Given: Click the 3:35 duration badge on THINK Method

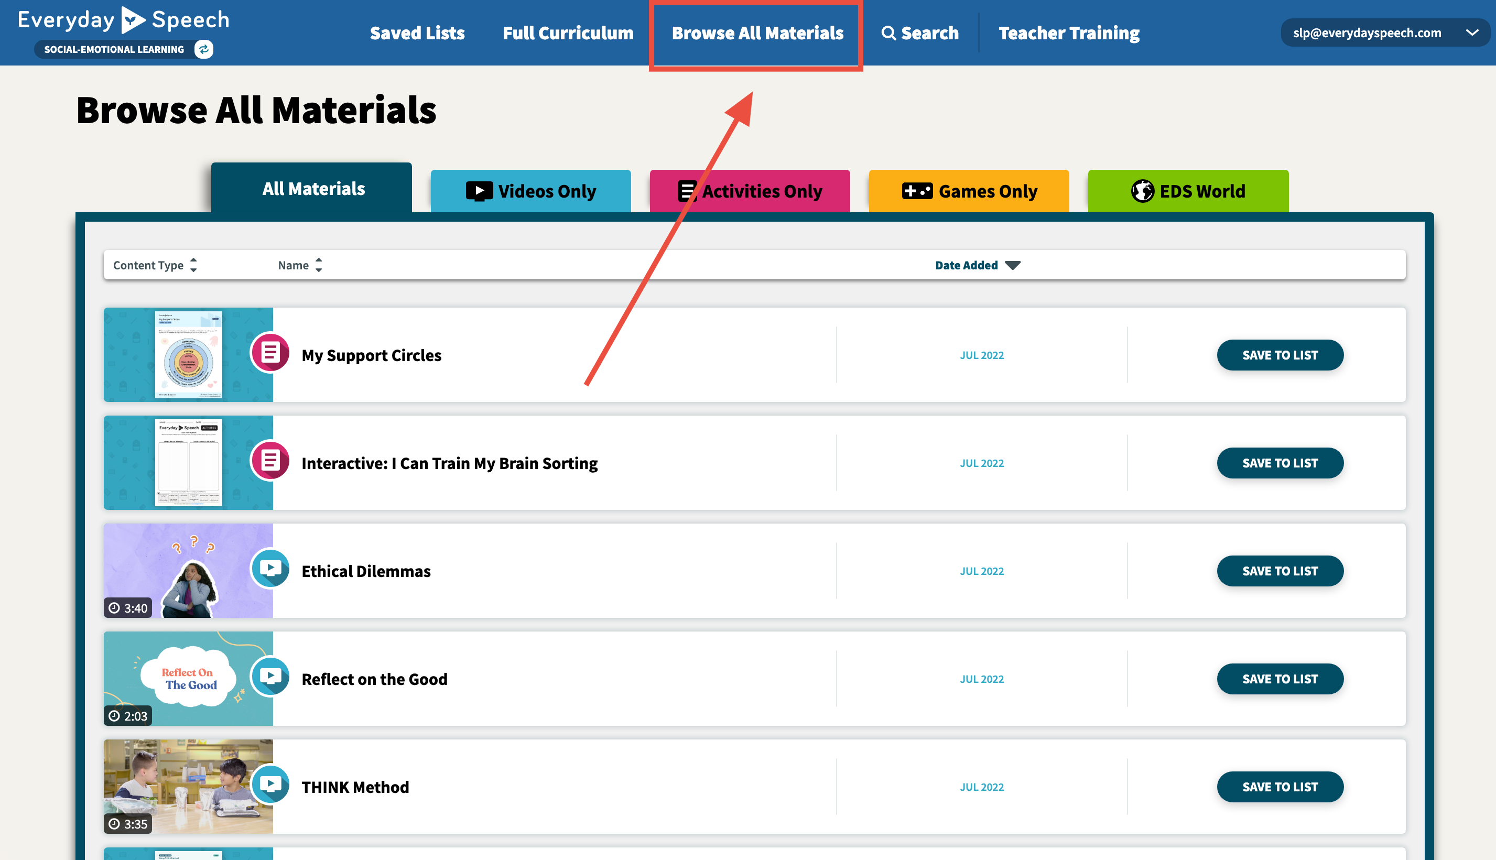Looking at the screenshot, I should tap(128, 824).
